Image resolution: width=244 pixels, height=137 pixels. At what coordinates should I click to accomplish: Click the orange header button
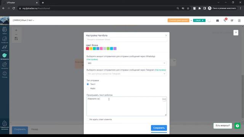(178, 21)
